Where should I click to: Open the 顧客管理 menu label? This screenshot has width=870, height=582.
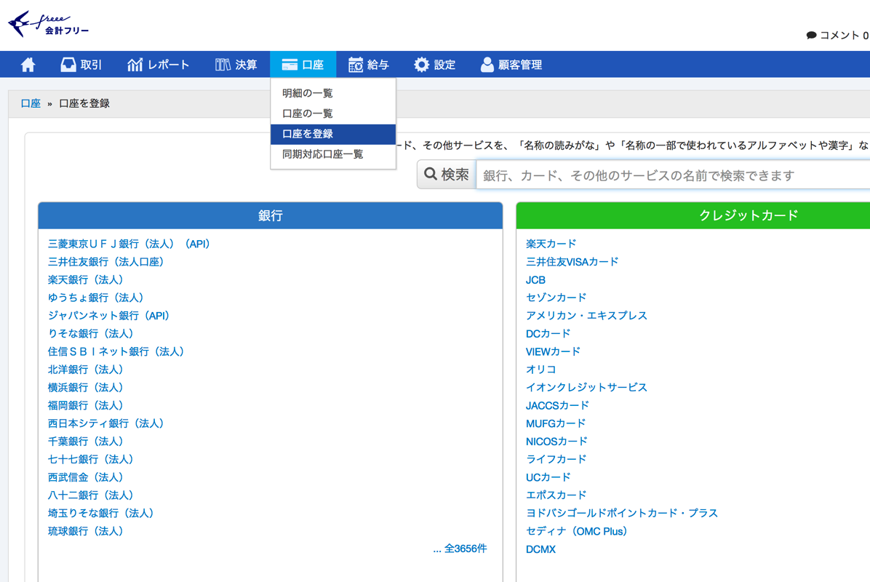click(x=520, y=65)
